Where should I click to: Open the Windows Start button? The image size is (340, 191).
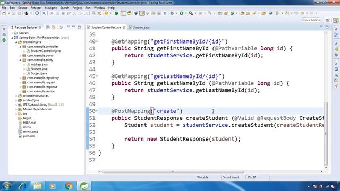click(6, 186)
